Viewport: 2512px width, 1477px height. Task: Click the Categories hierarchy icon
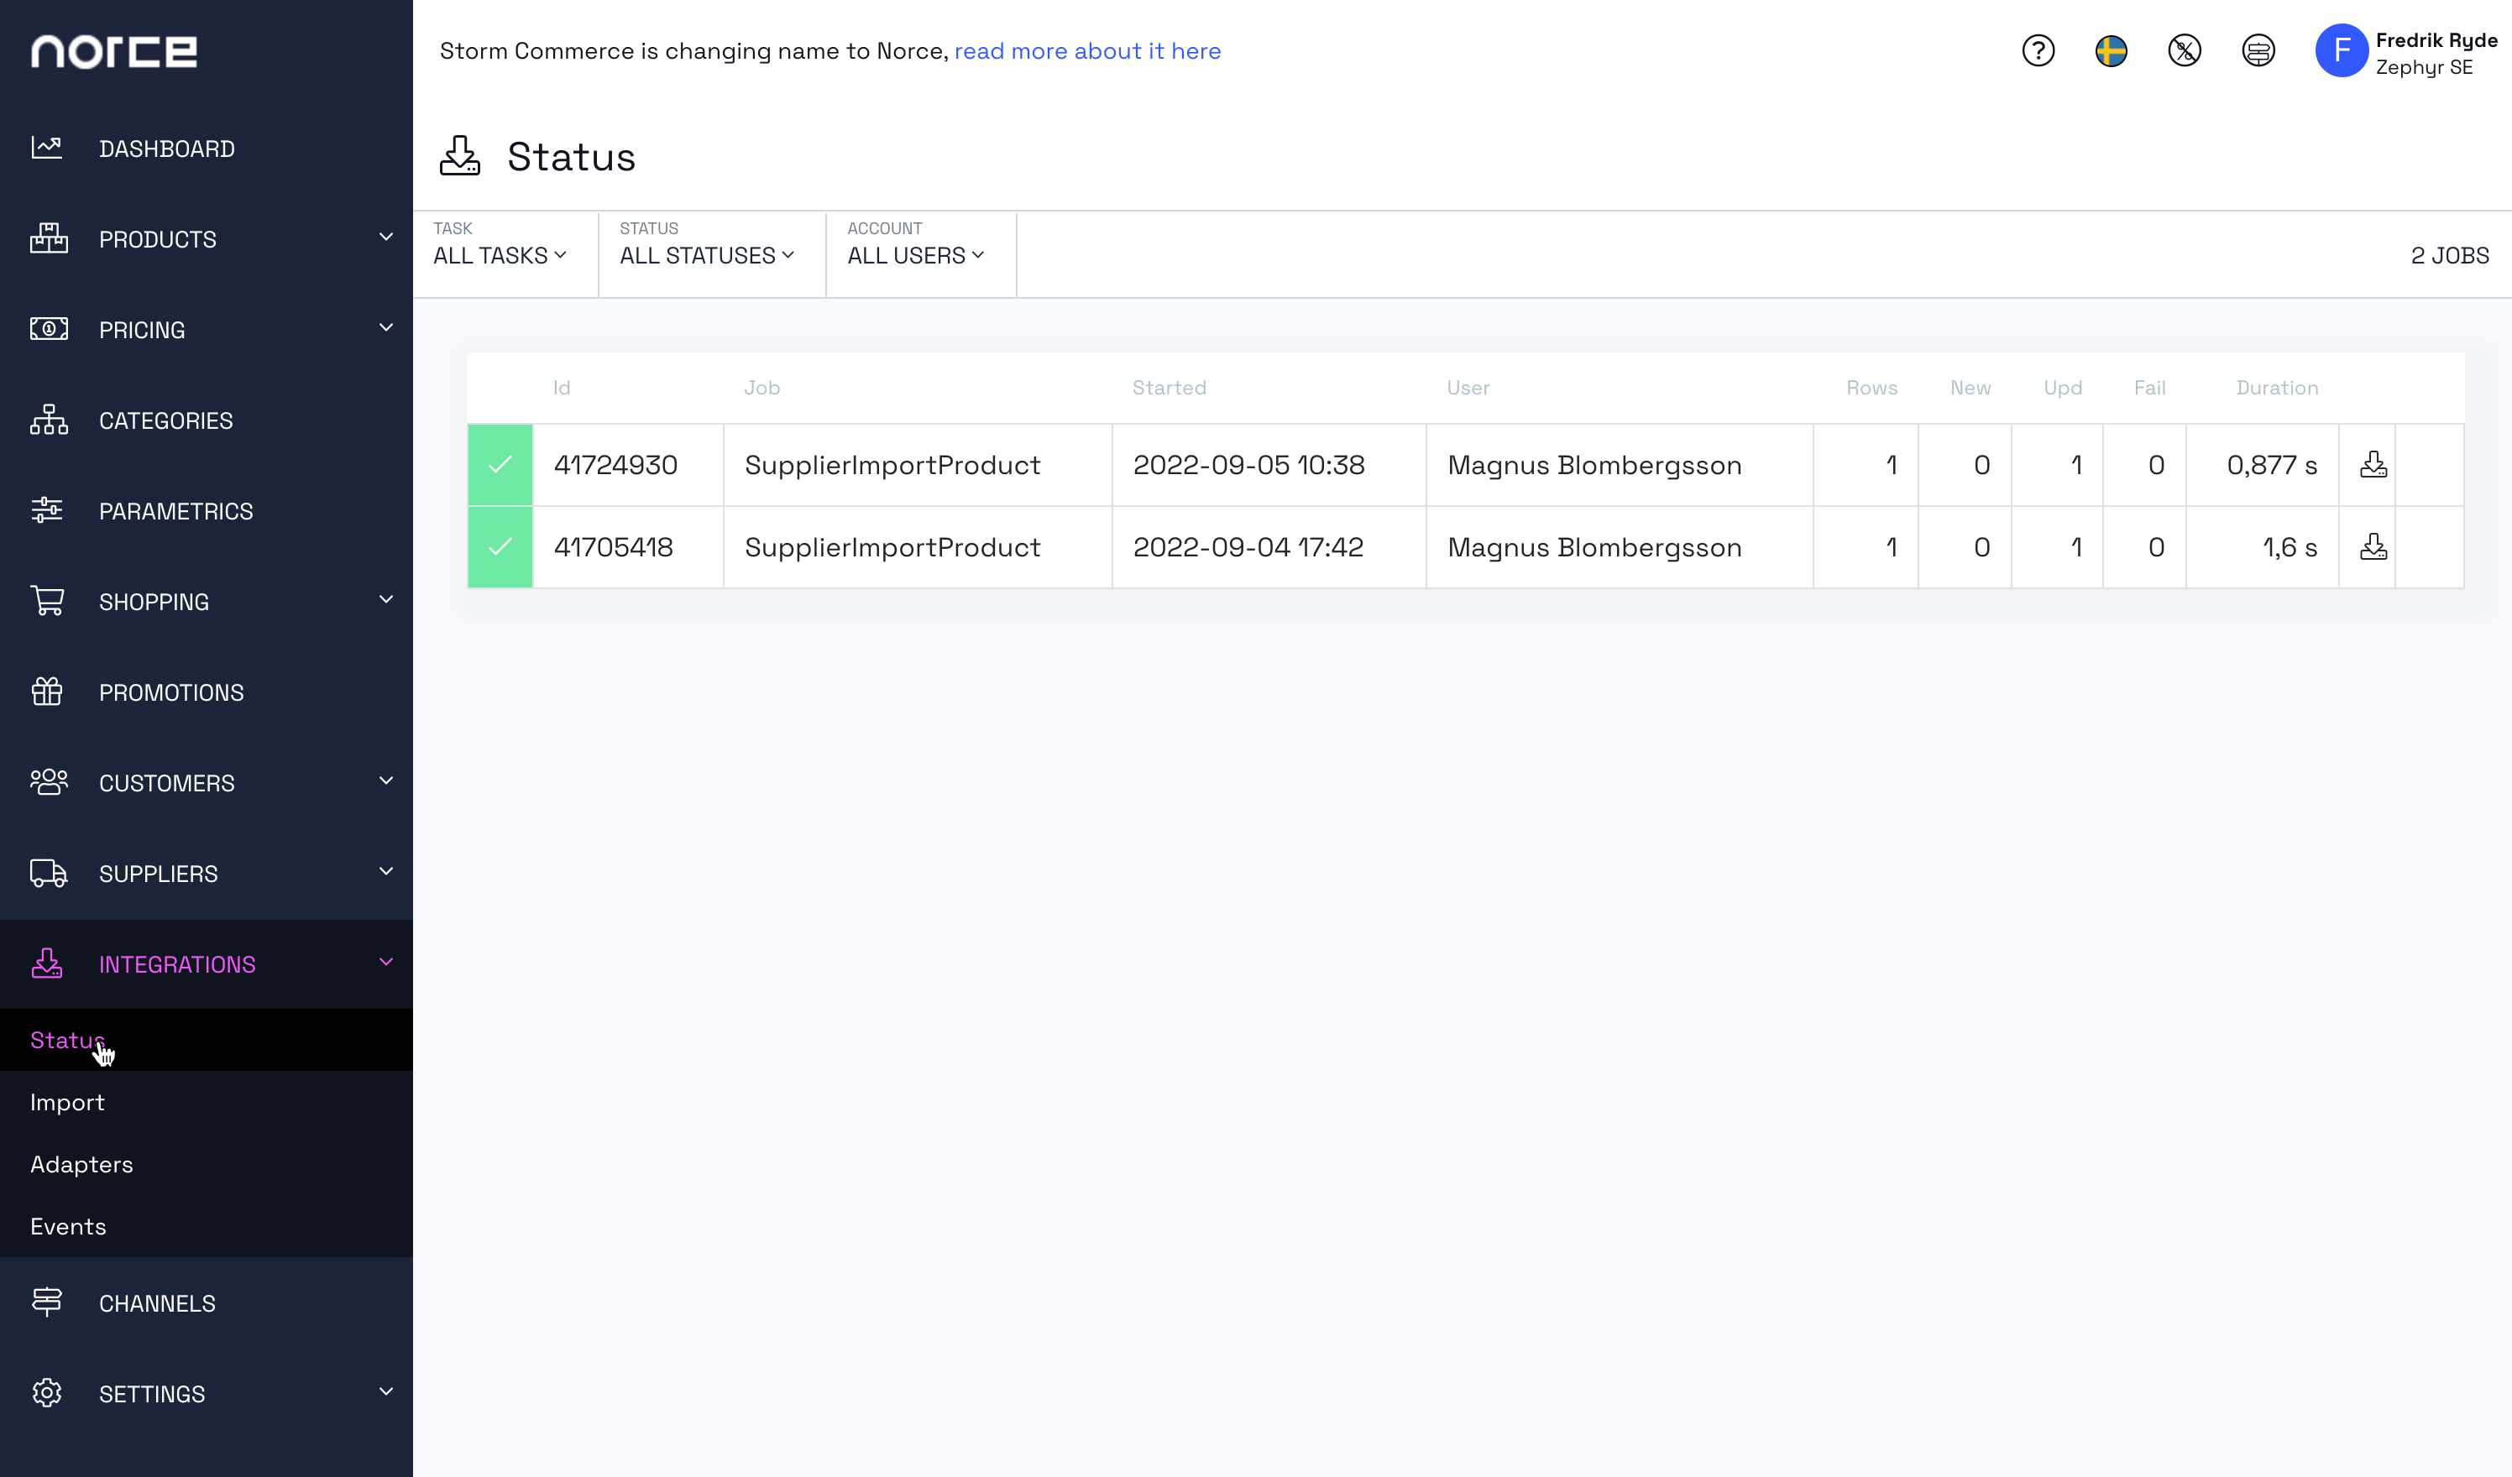(x=48, y=420)
